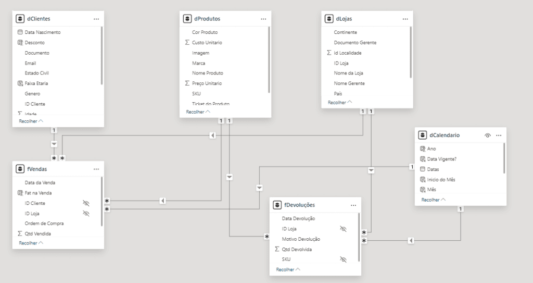
Task: Open the more options menu on dClientes
Action: [96, 19]
